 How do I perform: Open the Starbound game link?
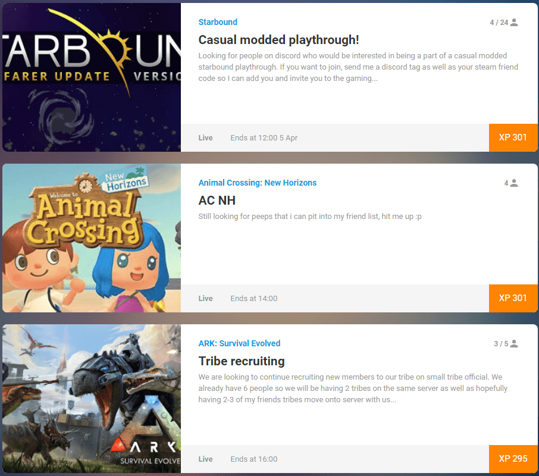click(x=218, y=22)
